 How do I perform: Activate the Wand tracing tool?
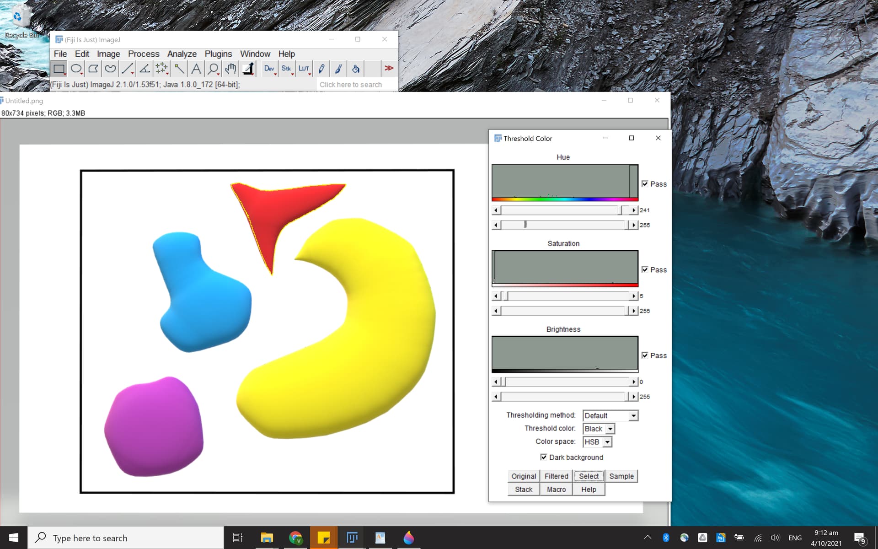(179, 69)
